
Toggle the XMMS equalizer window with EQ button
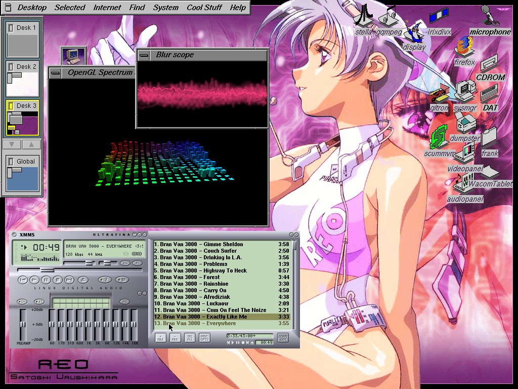[x=125, y=263]
